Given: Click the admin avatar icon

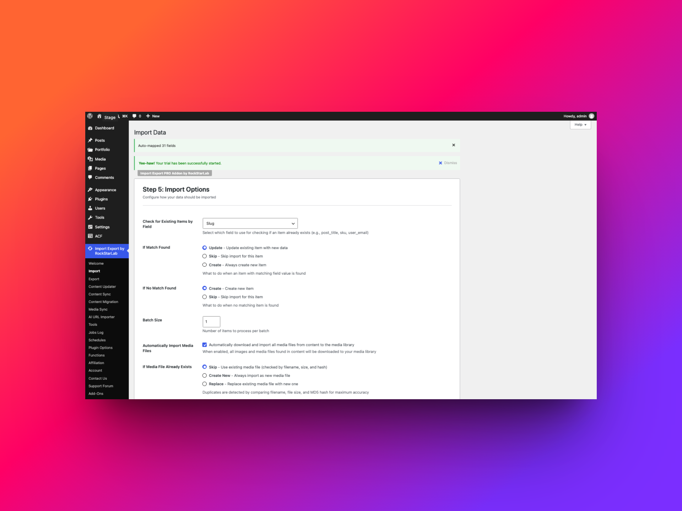Looking at the screenshot, I should [x=591, y=116].
